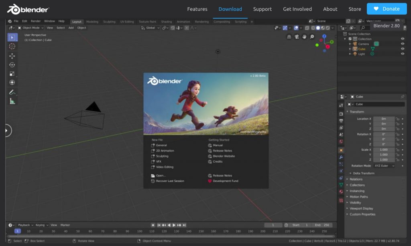Screen dimensions: 411x246
Task: Click the camera view icon in viewport
Action: click(297, 37)
